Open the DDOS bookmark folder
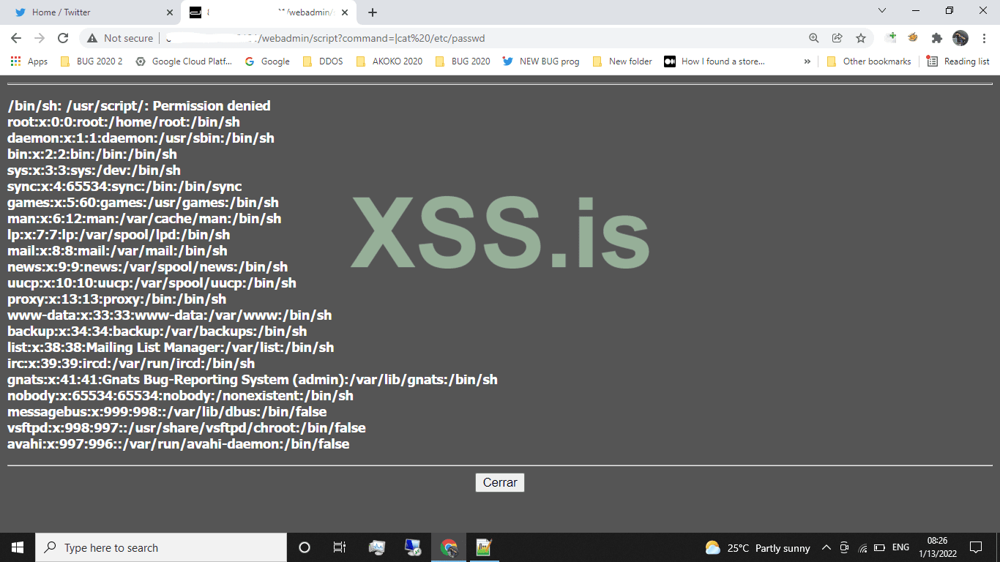Viewport: 1000px width, 562px height. click(x=322, y=61)
